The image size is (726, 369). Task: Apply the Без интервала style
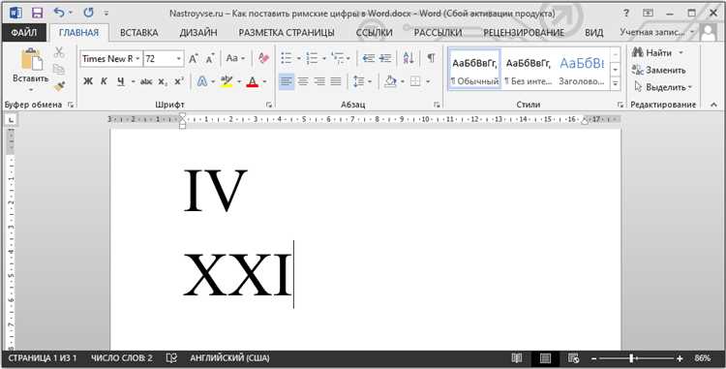coord(528,69)
